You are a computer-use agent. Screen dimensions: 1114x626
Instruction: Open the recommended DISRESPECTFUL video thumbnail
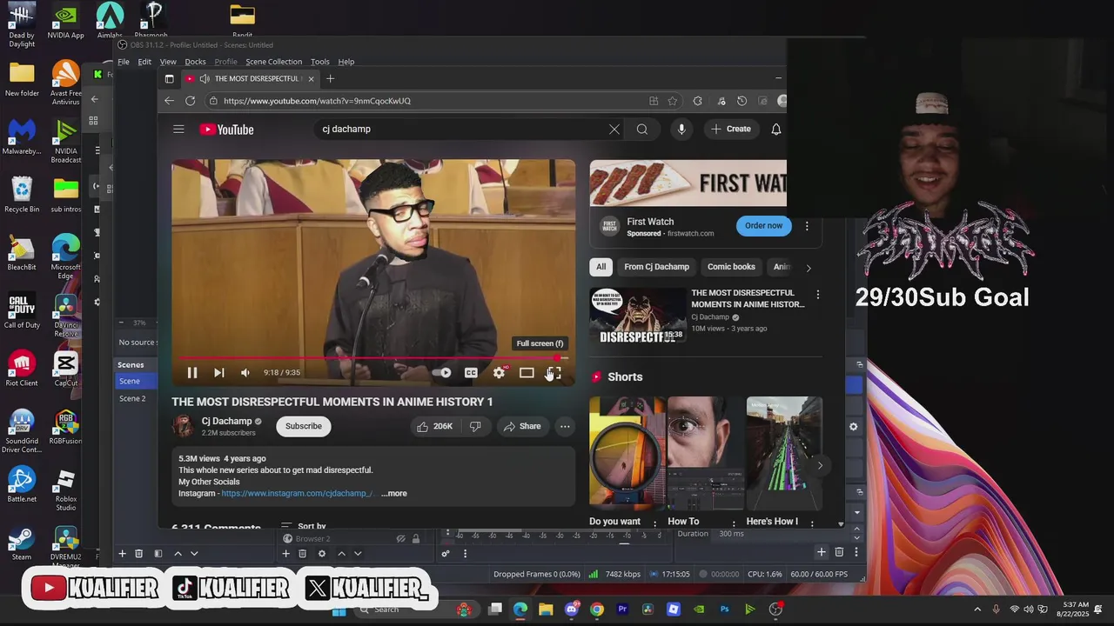coord(638,315)
